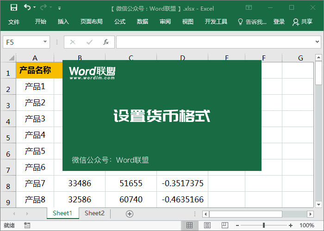Click cell with value 51655
Screen dimensions: 324x231
click(131, 183)
